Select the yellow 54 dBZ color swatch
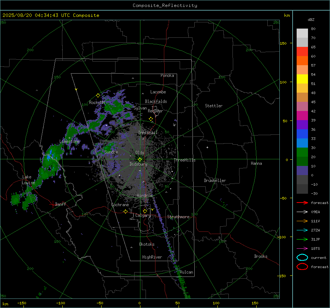The image size is (330, 308). (x=302, y=79)
